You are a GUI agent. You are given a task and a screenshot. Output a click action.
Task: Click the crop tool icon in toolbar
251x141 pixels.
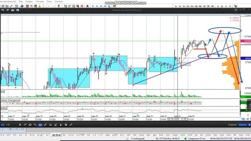click(78, 6)
